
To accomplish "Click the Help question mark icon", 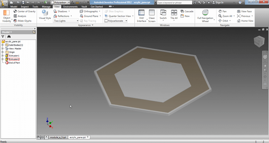I will point(240,2).
